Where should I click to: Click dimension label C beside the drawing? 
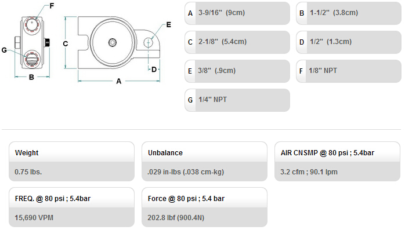(66, 44)
